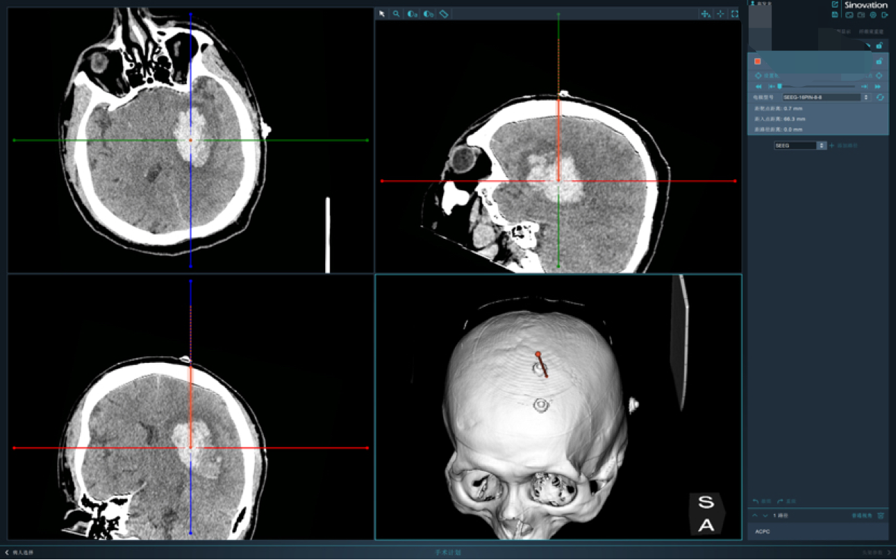
Task: Click the undo arrow button
Action: coord(756,501)
